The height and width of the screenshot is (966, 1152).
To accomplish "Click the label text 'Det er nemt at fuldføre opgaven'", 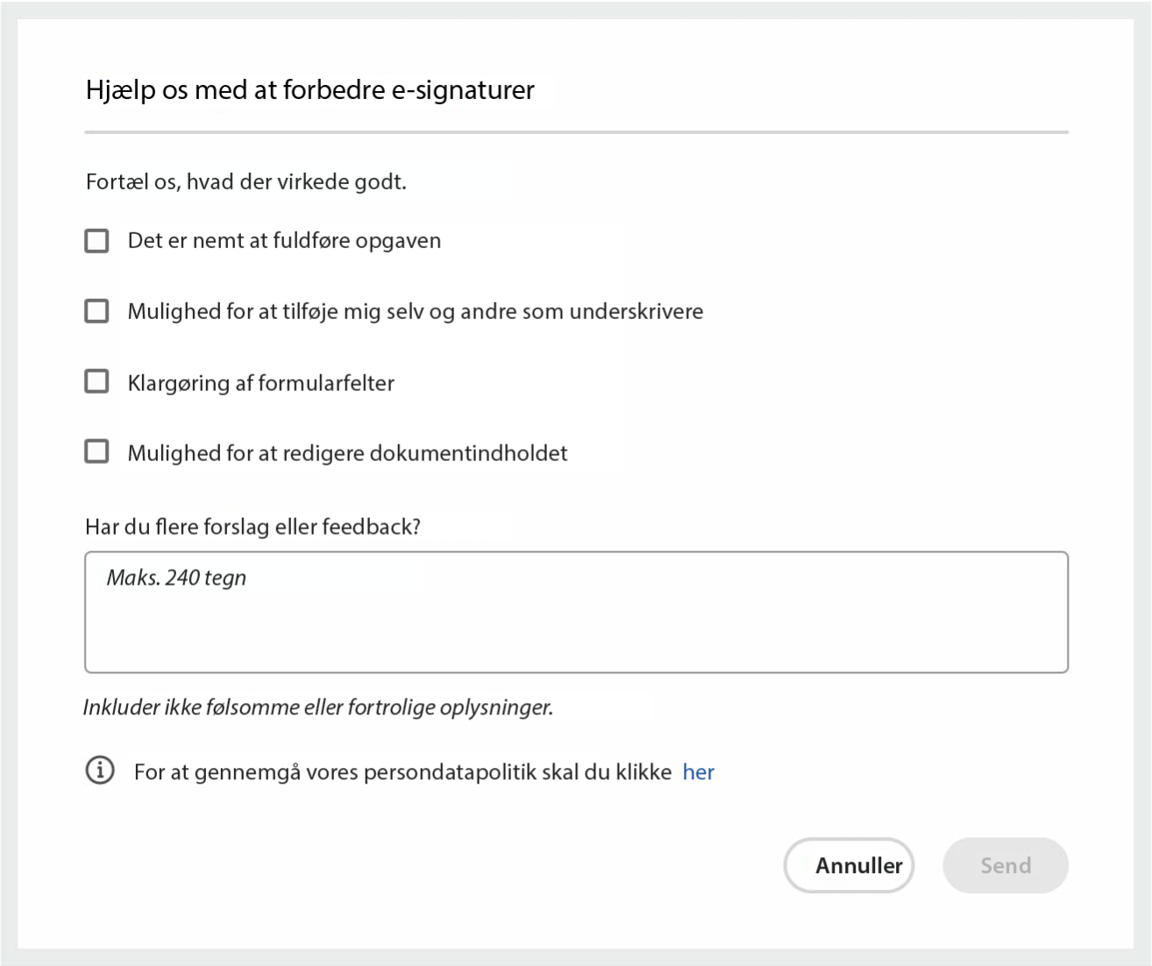I will 284,241.
